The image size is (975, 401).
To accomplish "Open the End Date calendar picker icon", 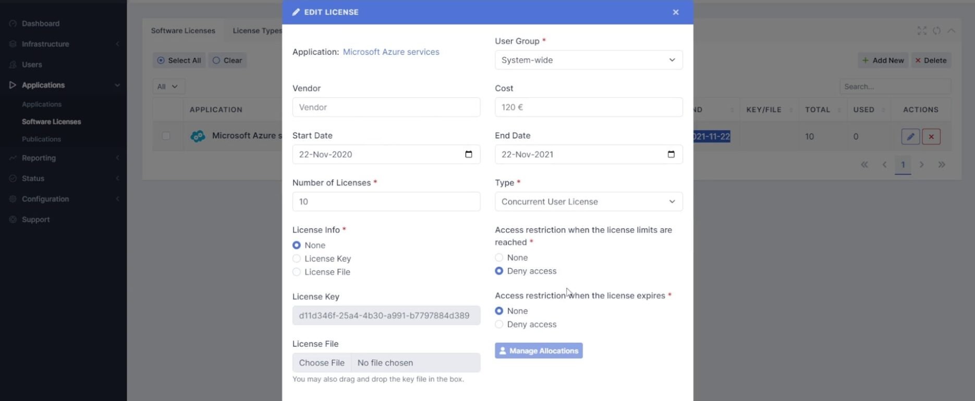I will pos(671,154).
